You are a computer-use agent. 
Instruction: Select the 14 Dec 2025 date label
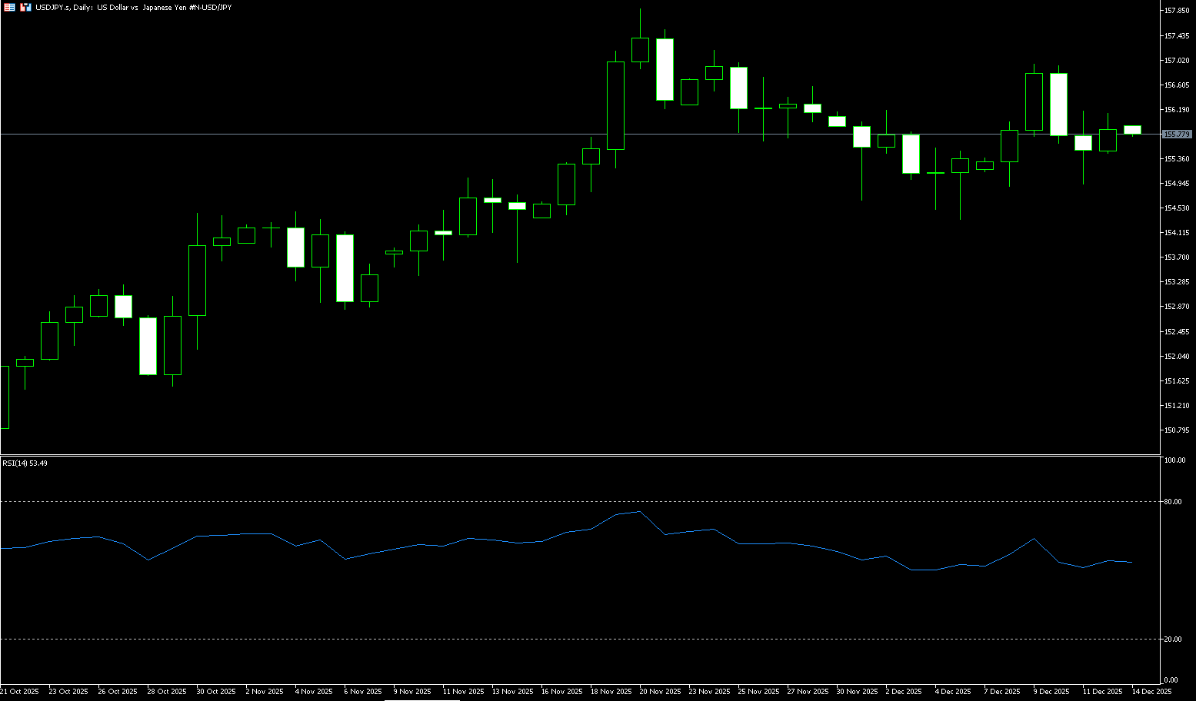tap(1151, 692)
